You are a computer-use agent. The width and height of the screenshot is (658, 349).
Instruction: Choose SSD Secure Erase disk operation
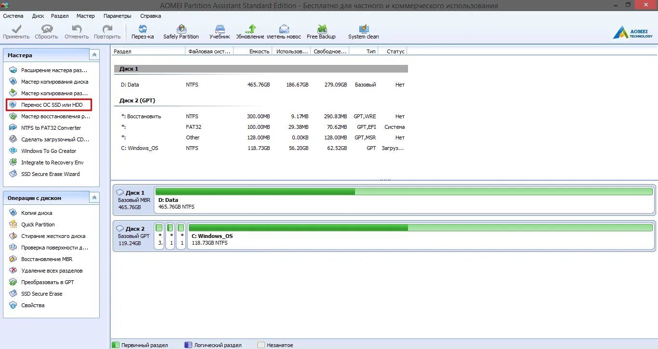36,294
